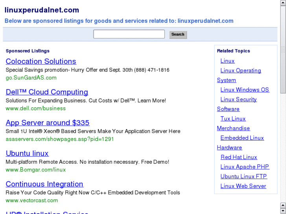
Task: Visit the asaservers.com/showpages.asp?pid=1291 address
Action: [60, 139]
